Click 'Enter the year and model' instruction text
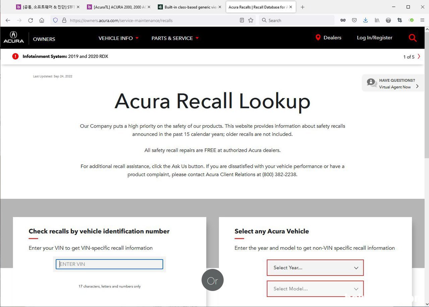The width and height of the screenshot is (429, 307). point(315,248)
